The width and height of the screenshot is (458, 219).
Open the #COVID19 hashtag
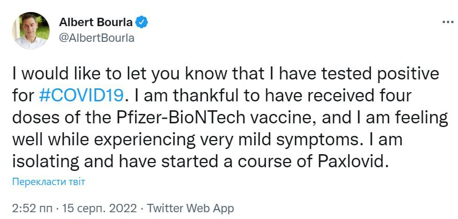(x=81, y=95)
